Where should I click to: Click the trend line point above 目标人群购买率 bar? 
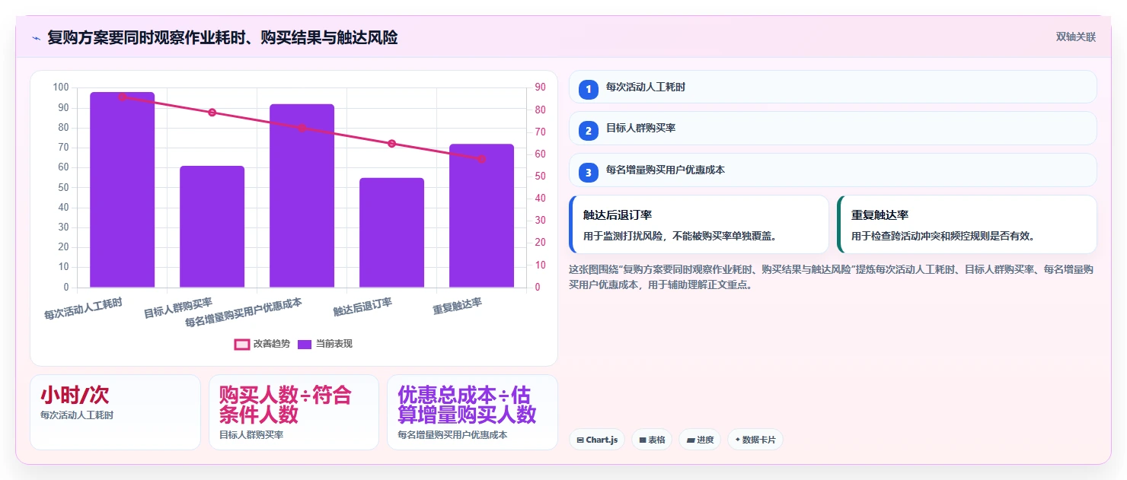click(212, 113)
